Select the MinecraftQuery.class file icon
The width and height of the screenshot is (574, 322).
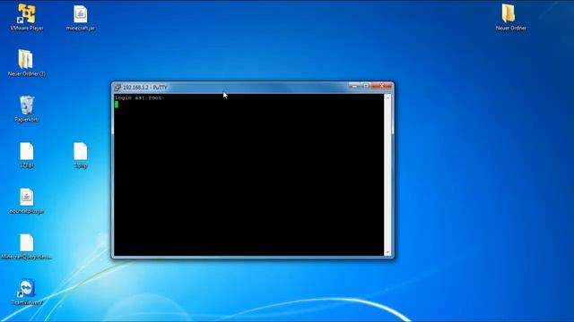click(26, 247)
